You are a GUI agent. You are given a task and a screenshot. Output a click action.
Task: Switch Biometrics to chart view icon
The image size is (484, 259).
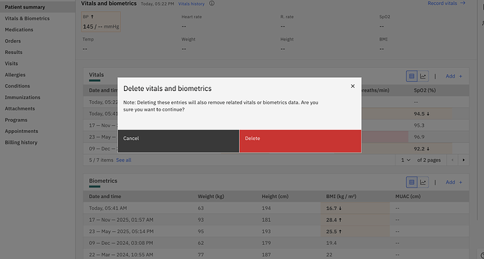tap(423, 182)
